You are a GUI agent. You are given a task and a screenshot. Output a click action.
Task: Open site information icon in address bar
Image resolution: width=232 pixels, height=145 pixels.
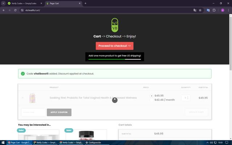pyautogui.click(x=22, y=10)
